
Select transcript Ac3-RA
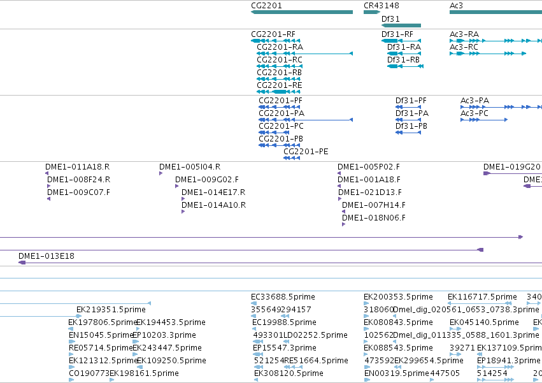(496, 41)
